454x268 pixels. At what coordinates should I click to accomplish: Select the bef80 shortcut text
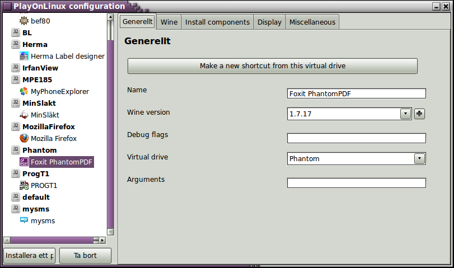click(x=40, y=21)
